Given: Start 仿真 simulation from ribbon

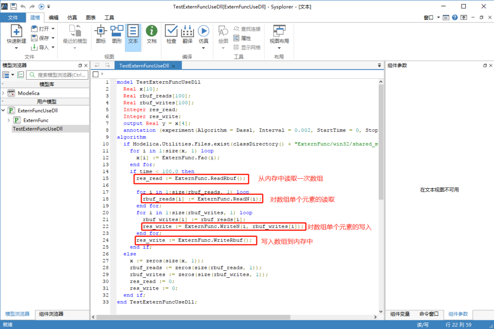Looking at the screenshot, I should click(204, 31).
